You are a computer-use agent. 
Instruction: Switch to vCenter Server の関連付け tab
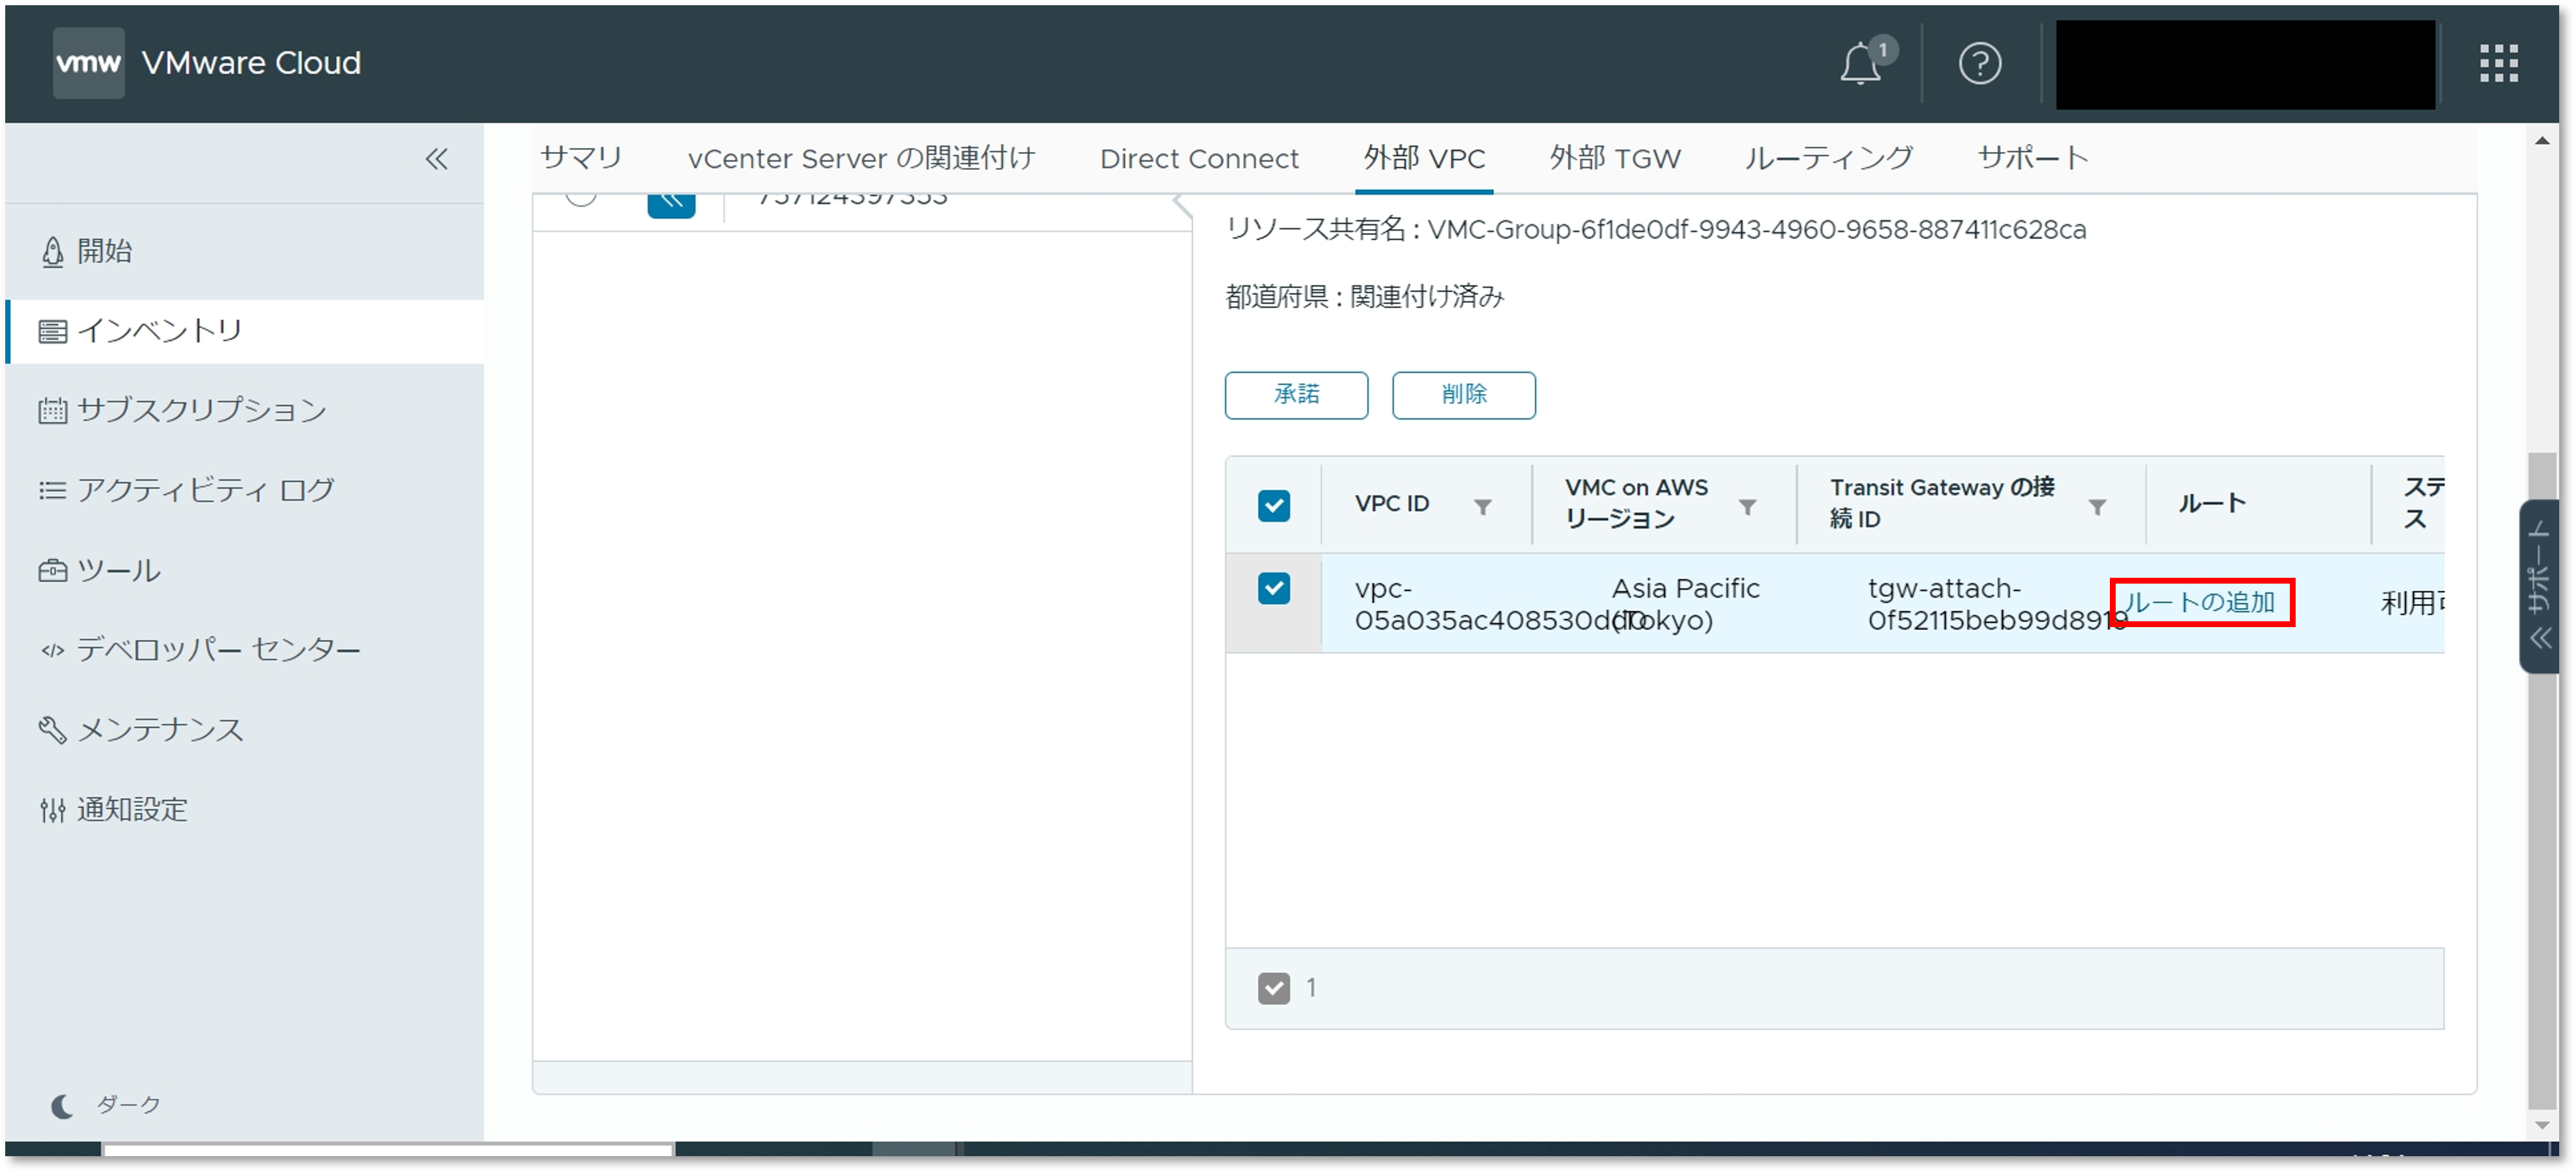[x=861, y=158]
